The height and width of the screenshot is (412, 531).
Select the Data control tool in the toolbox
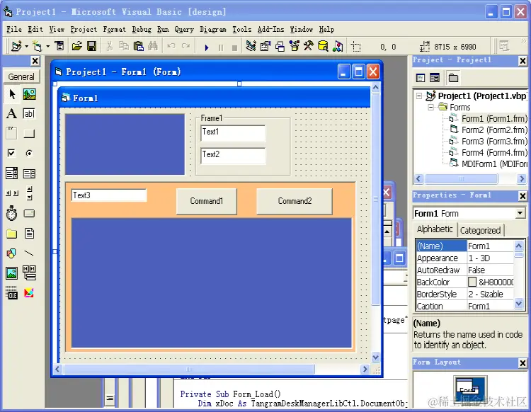30,273
